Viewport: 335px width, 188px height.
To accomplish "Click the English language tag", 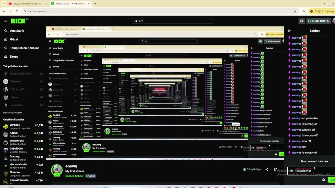I will tap(91, 176).
